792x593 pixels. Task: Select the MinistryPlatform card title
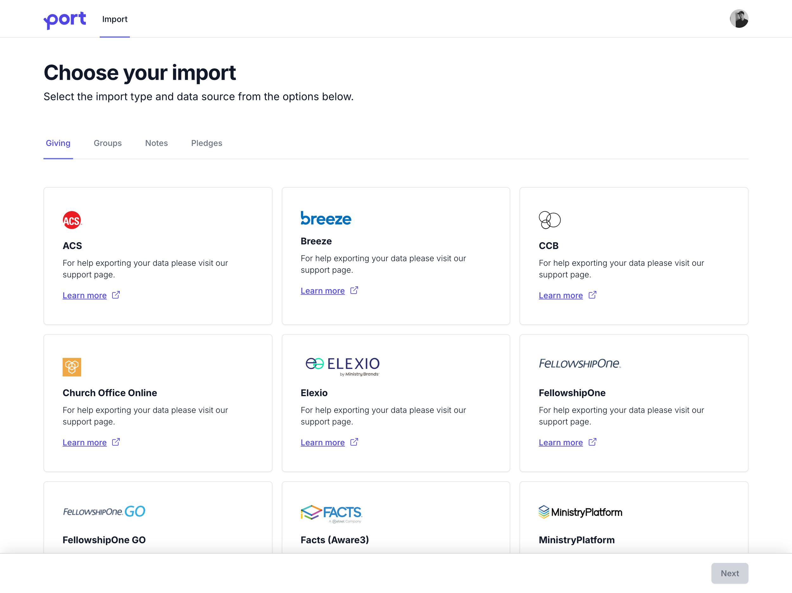(577, 540)
